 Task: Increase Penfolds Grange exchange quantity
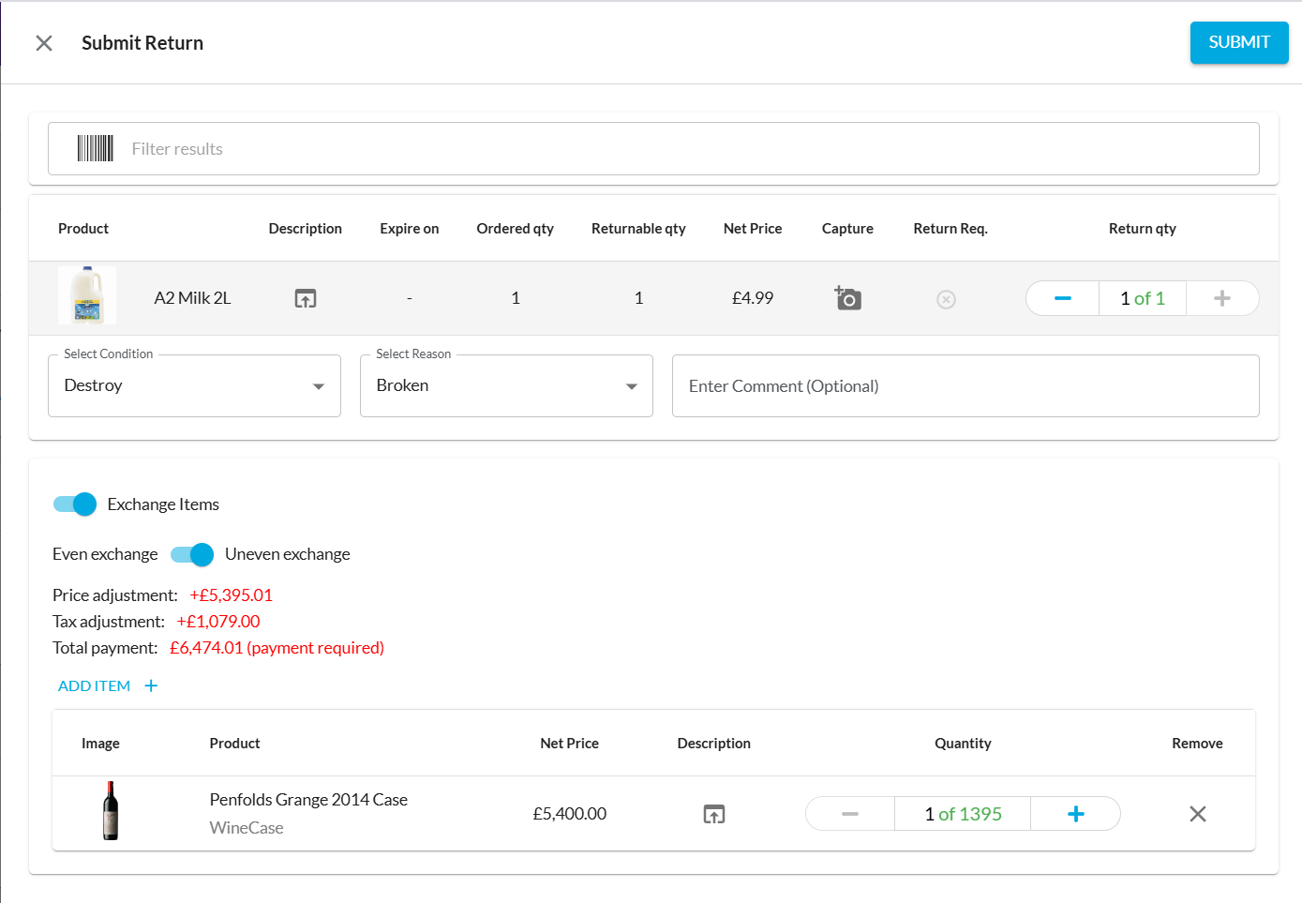pyautogui.click(x=1075, y=814)
